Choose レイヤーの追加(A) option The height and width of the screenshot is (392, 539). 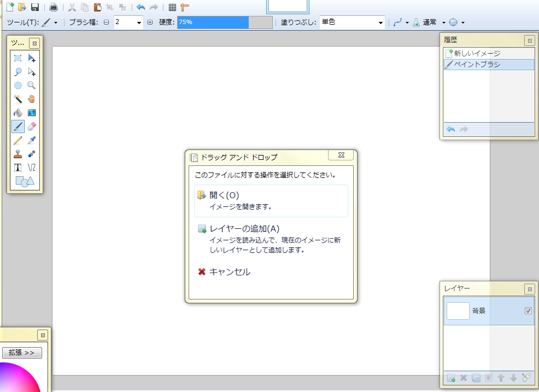click(x=271, y=239)
